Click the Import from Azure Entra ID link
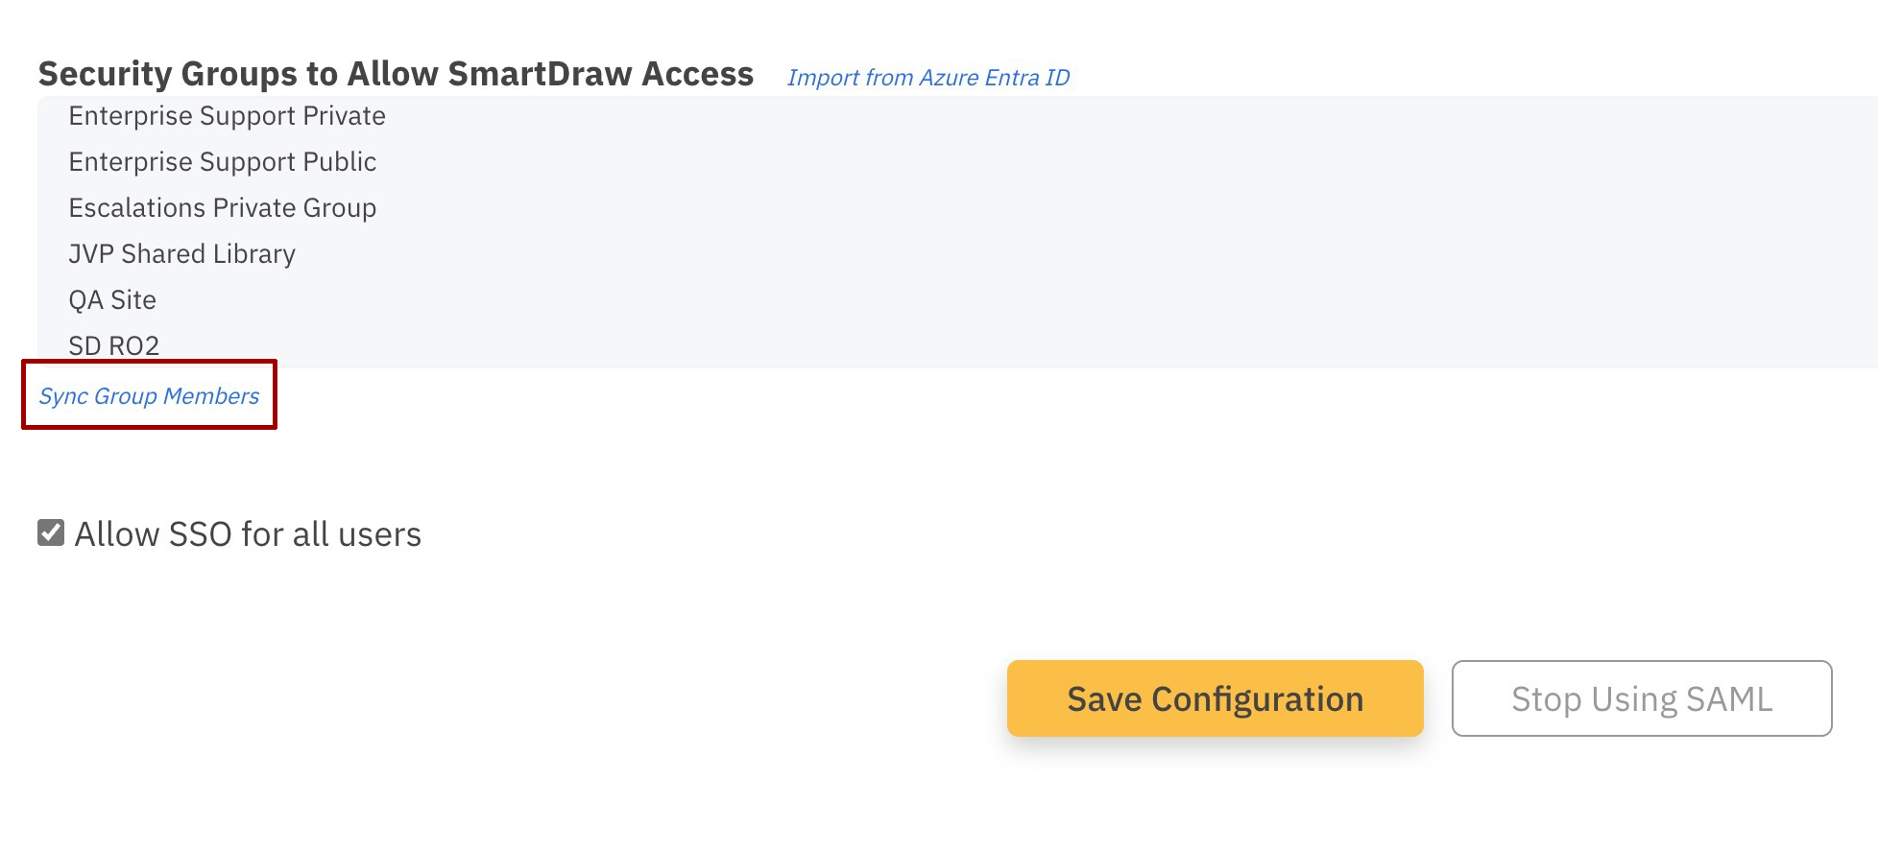1878x850 pixels. [x=927, y=78]
